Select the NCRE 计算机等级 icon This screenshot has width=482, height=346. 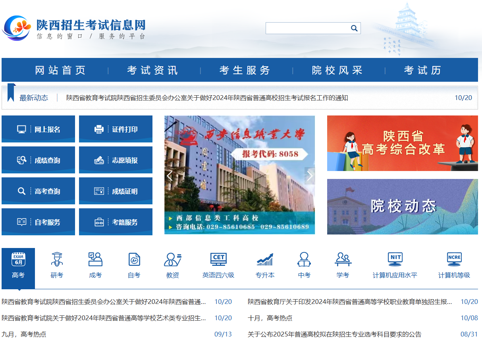pyautogui.click(x=454, y=259)
